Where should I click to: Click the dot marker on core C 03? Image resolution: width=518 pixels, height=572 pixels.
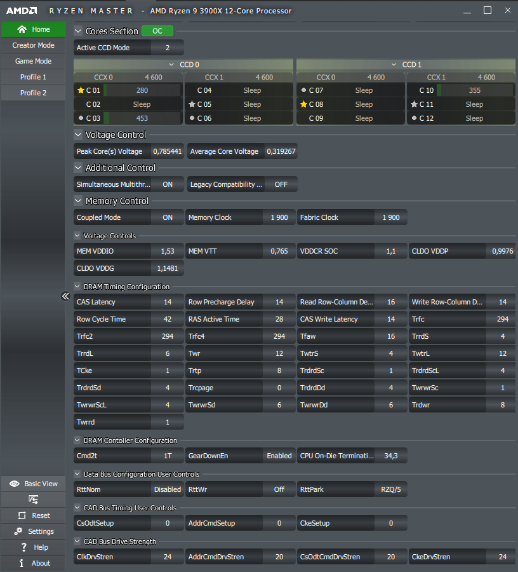click(x=81, y=118)
